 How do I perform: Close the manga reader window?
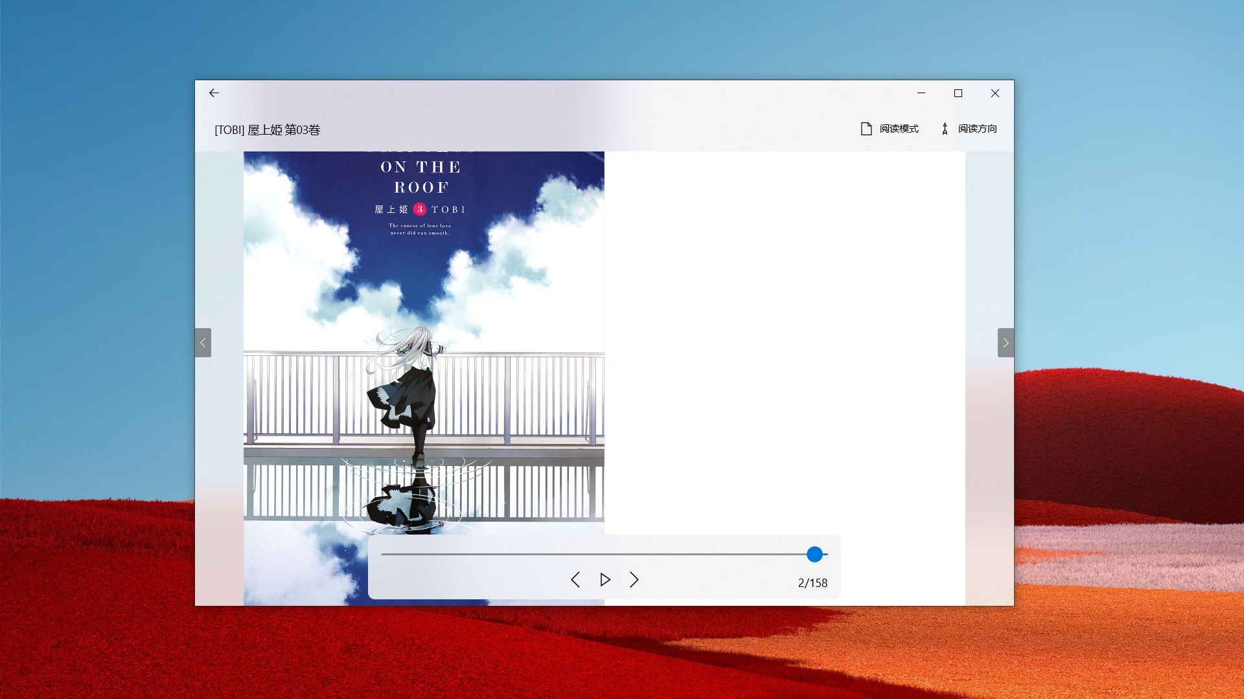[x=995, y=93]
